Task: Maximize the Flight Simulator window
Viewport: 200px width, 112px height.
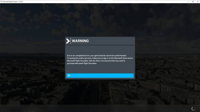Action: [193, 1]
